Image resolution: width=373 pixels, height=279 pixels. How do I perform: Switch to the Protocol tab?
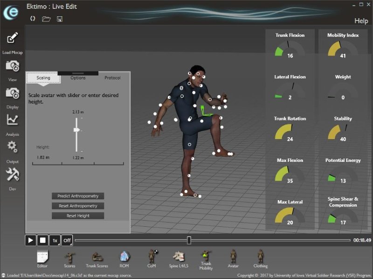[x=112, y=78]
